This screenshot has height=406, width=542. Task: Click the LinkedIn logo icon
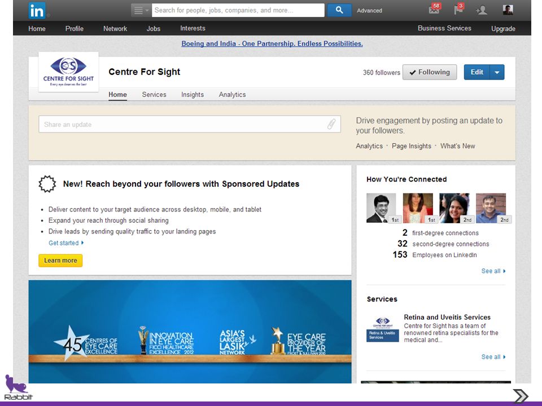tap(37, 10)
